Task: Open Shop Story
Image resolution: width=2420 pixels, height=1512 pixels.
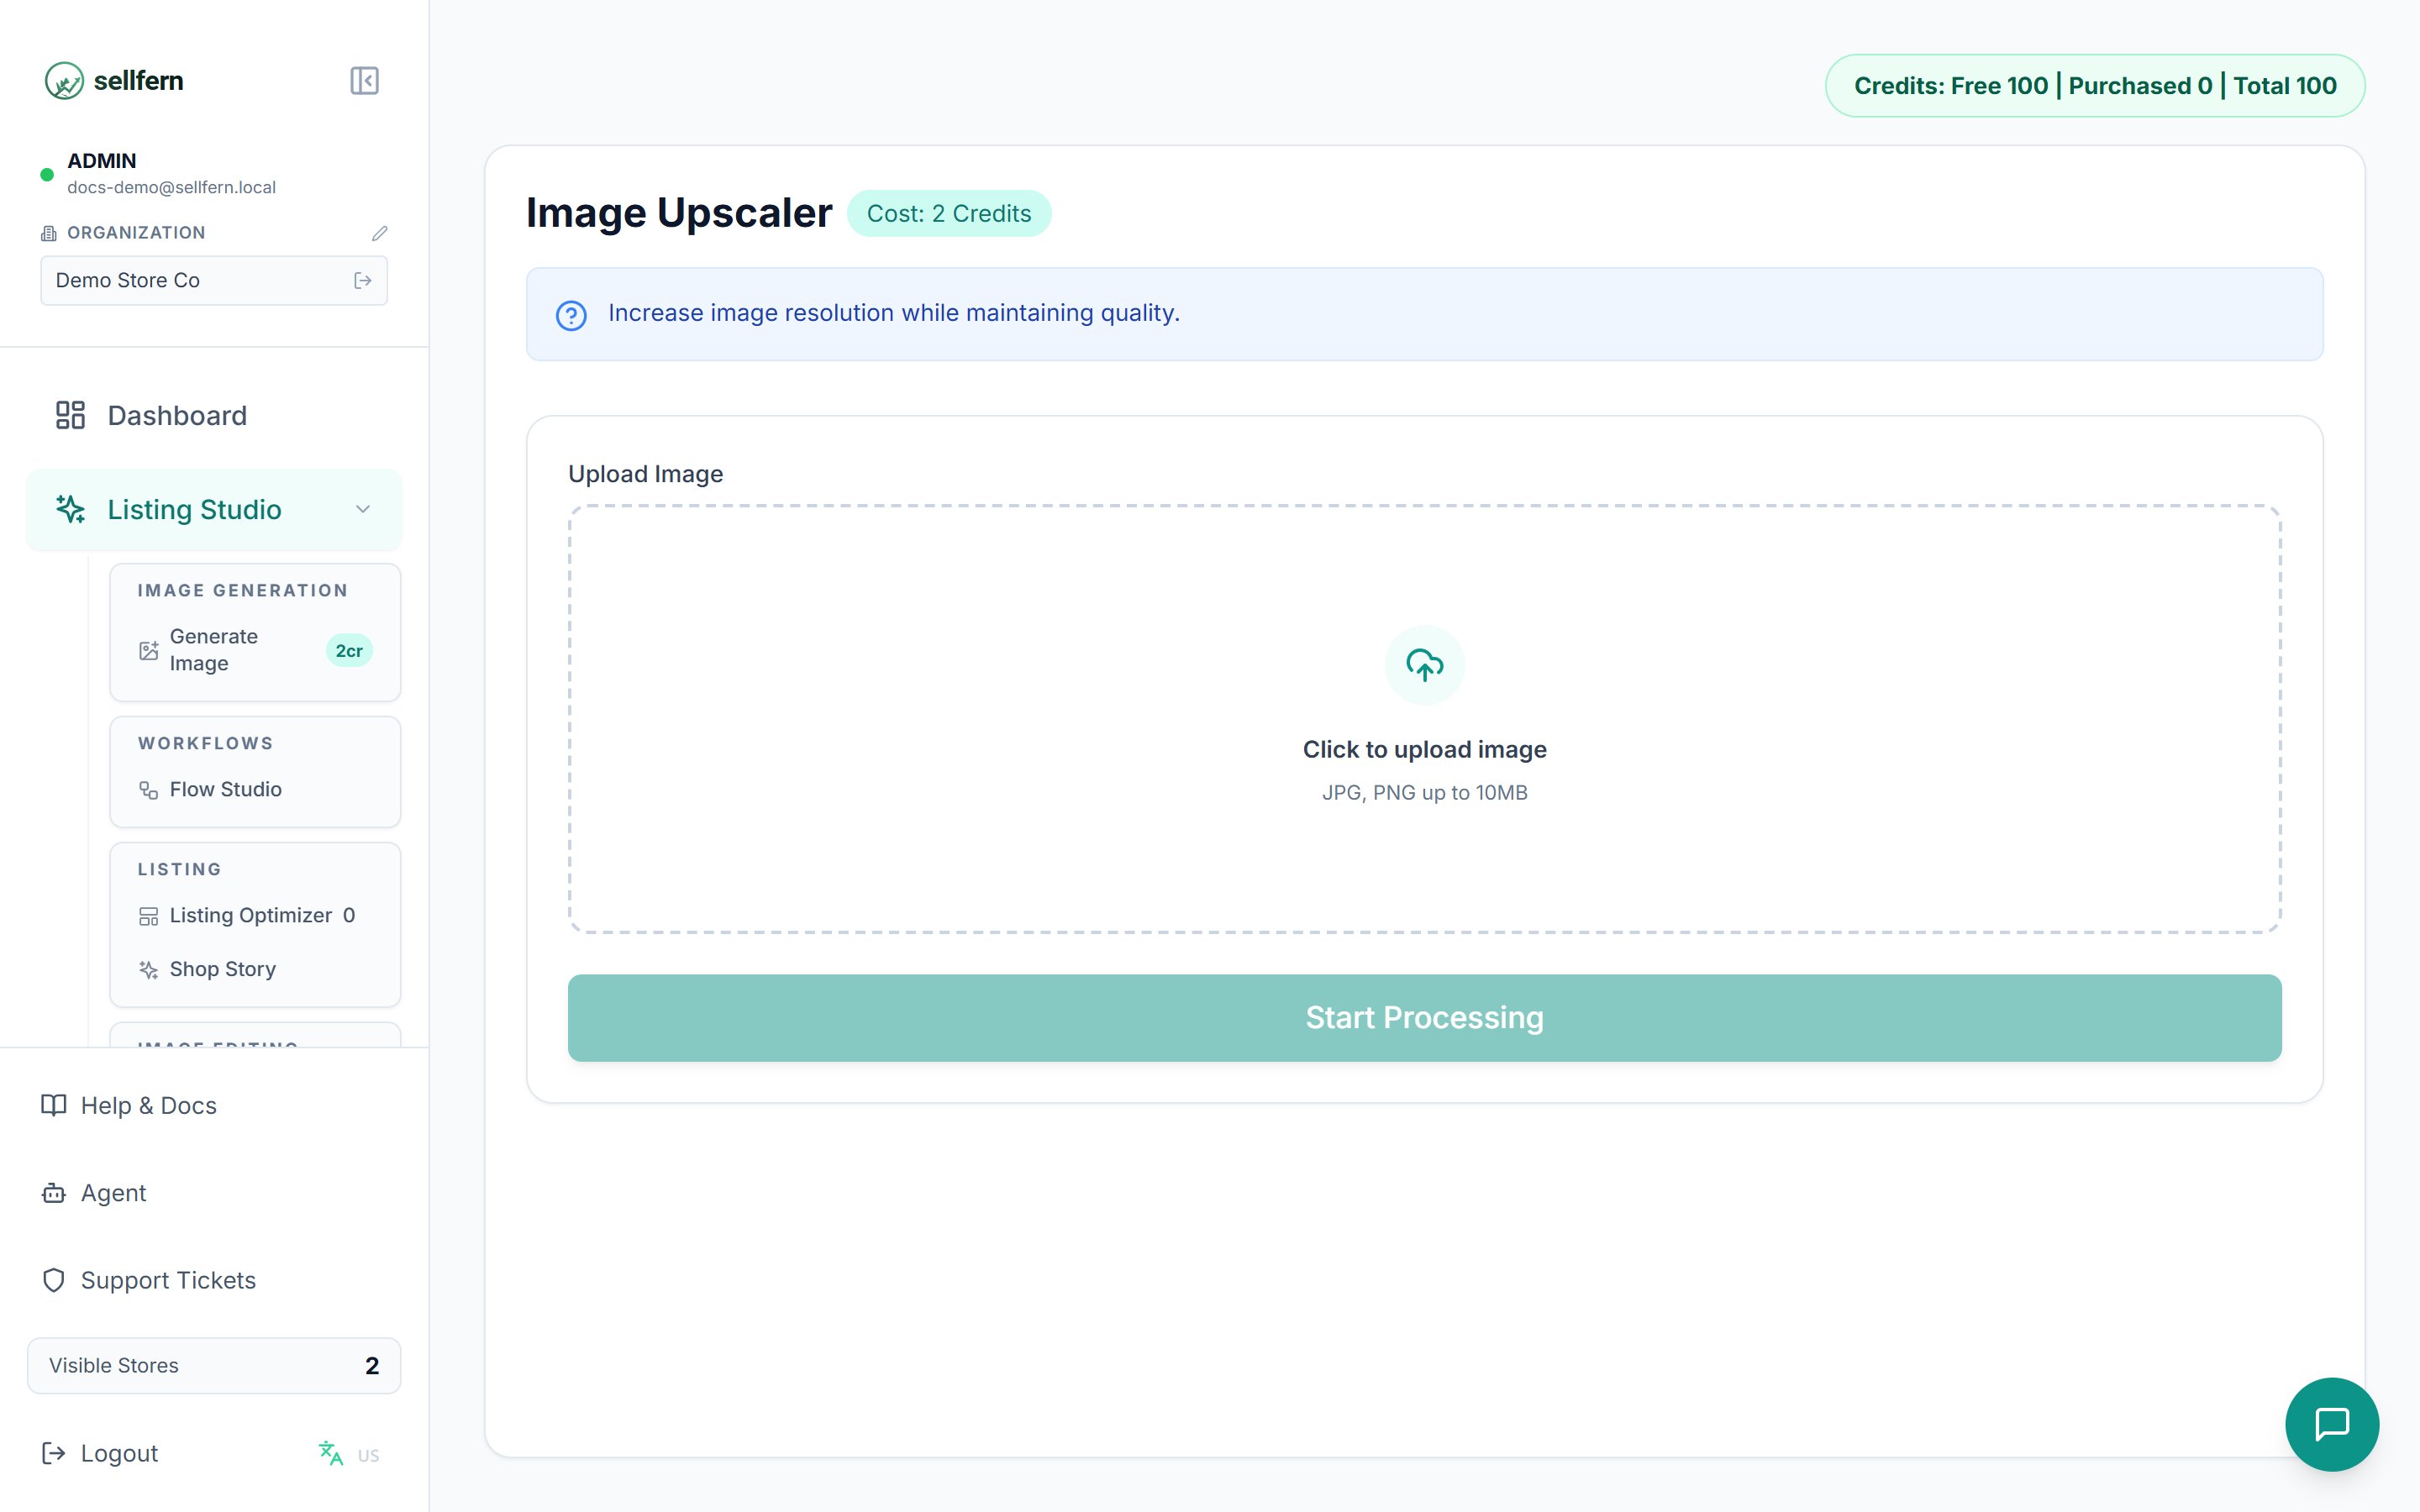Action: pos(255,970)
